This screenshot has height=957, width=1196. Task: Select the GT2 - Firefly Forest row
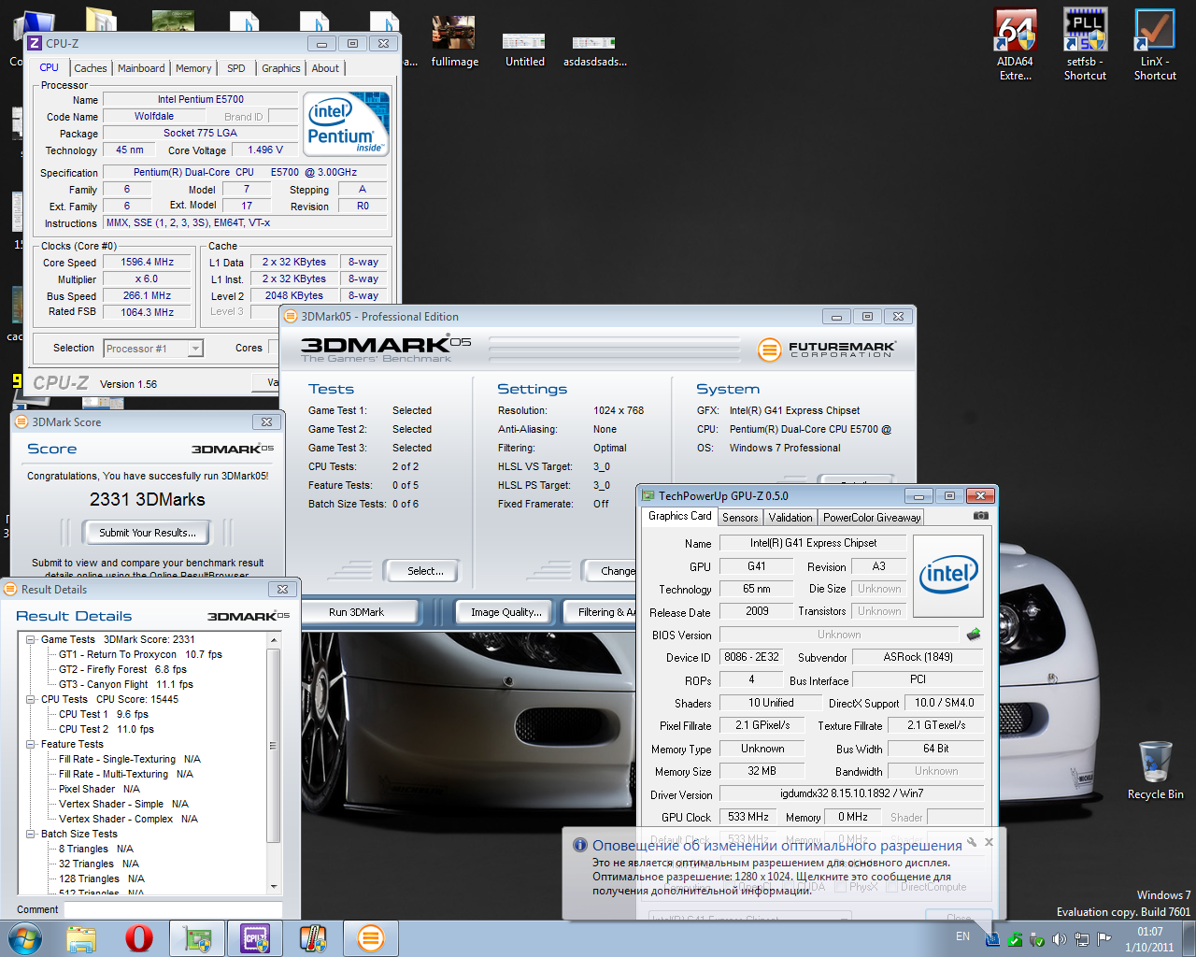tap(122, 670)
